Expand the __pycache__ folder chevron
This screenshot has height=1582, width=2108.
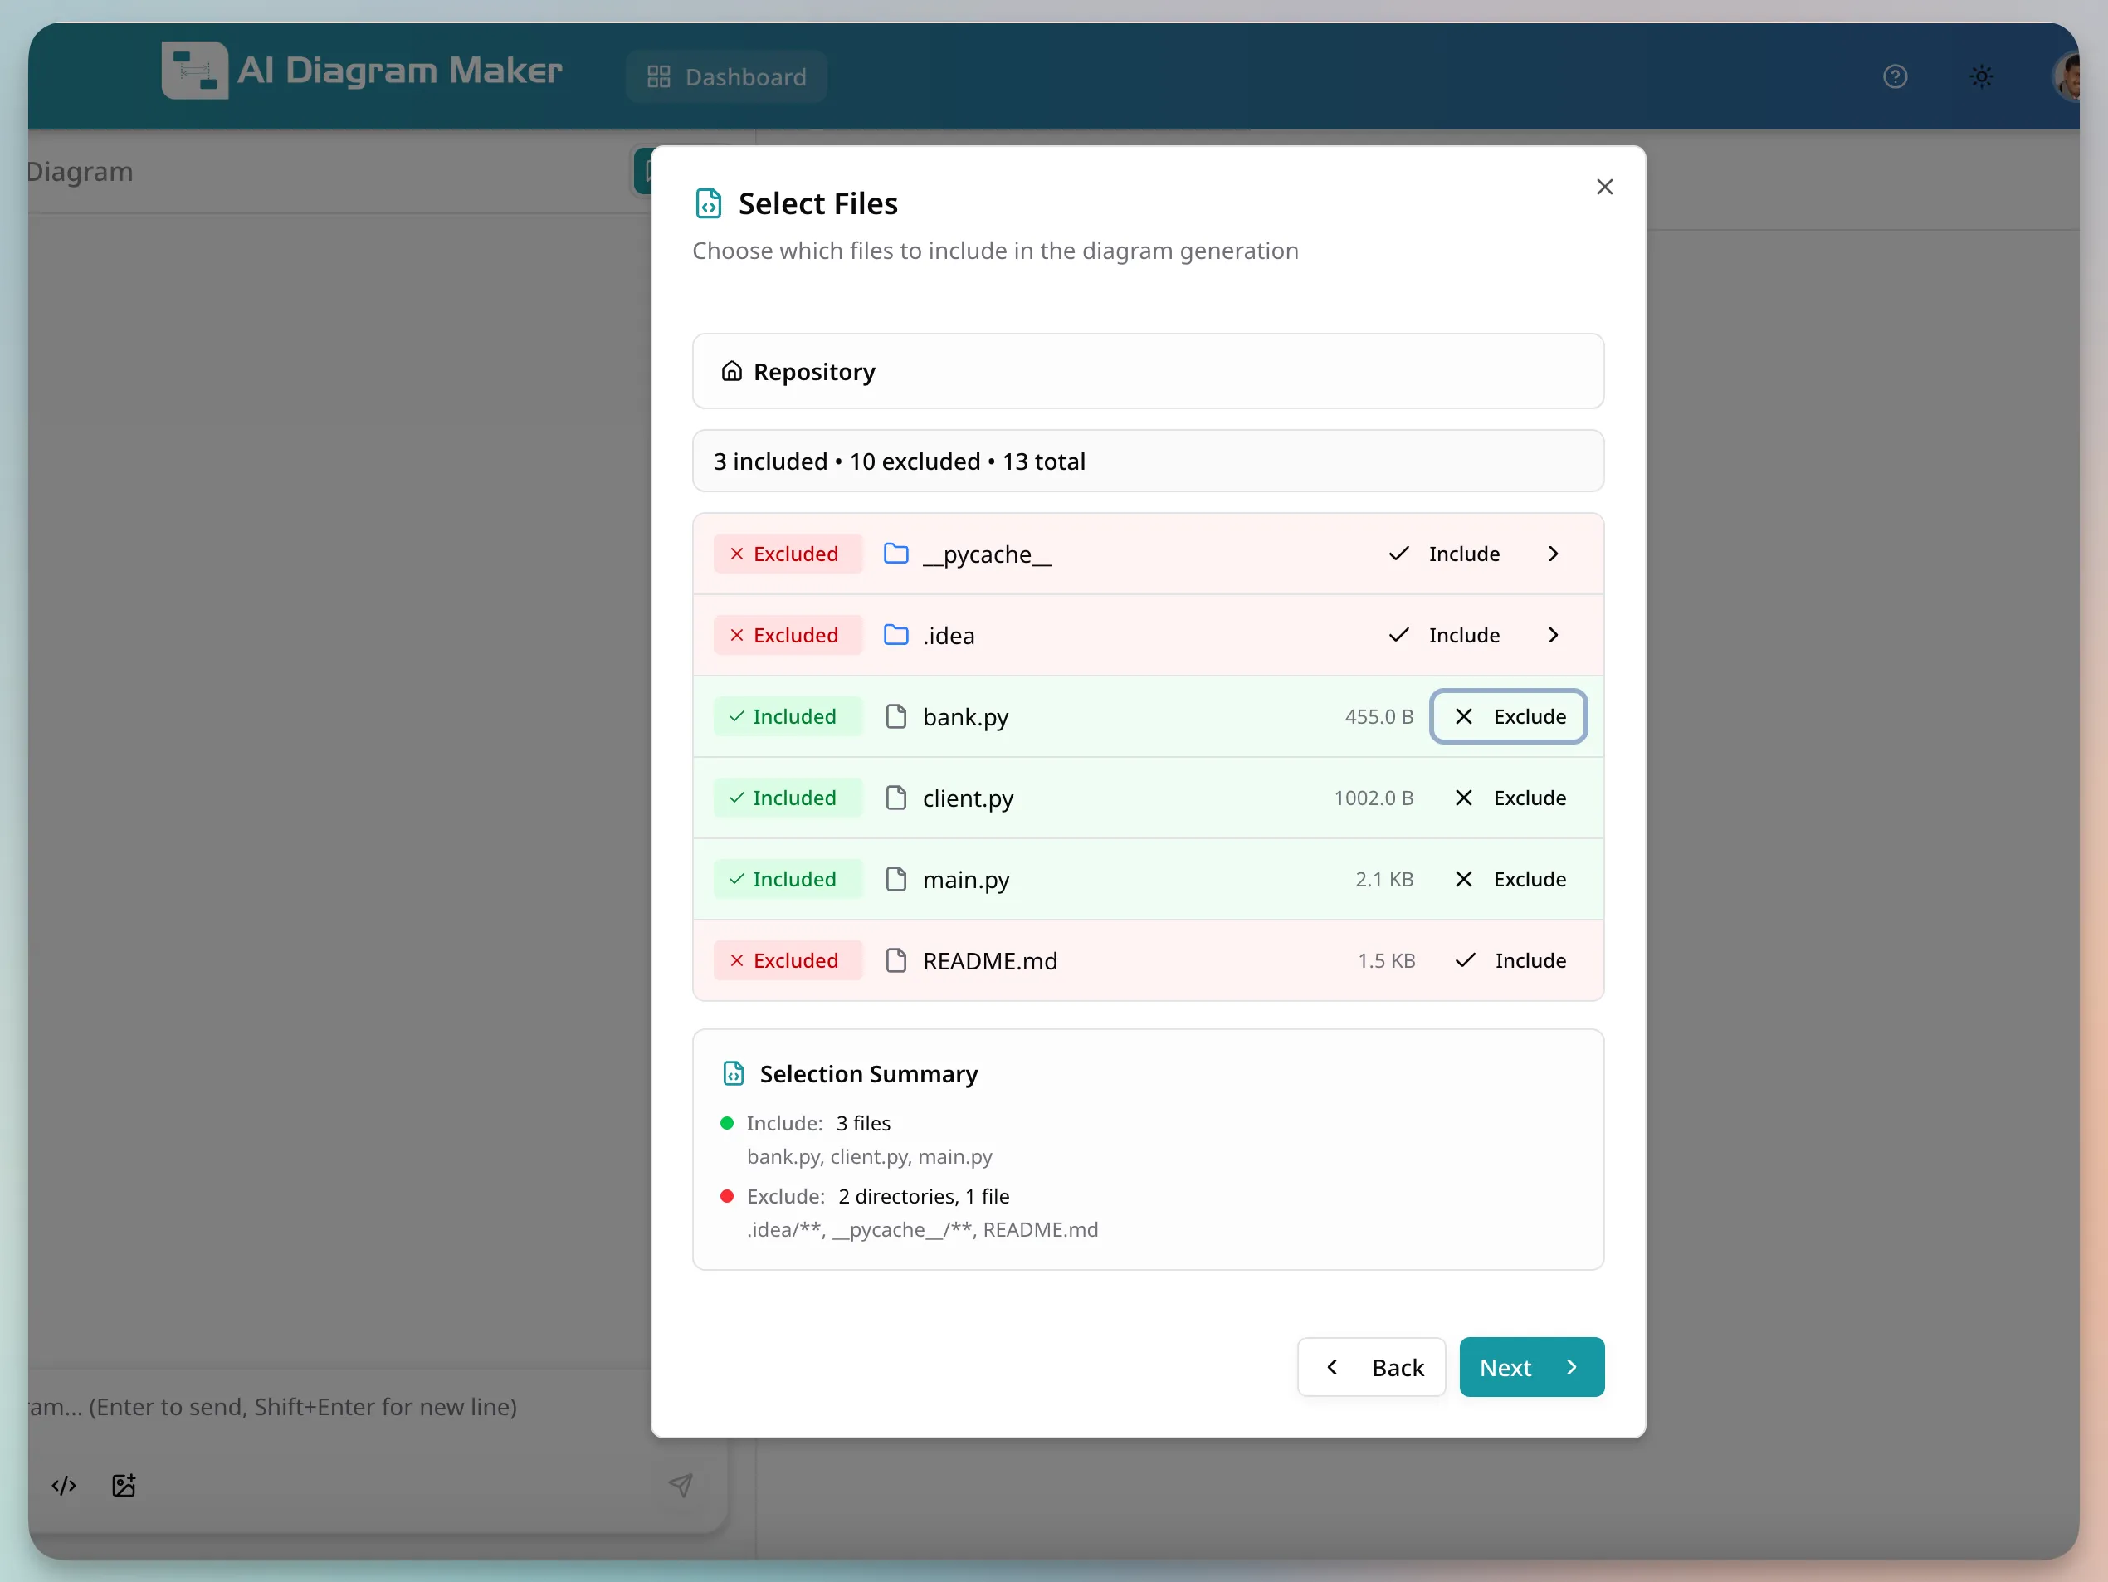(1553, 553)
